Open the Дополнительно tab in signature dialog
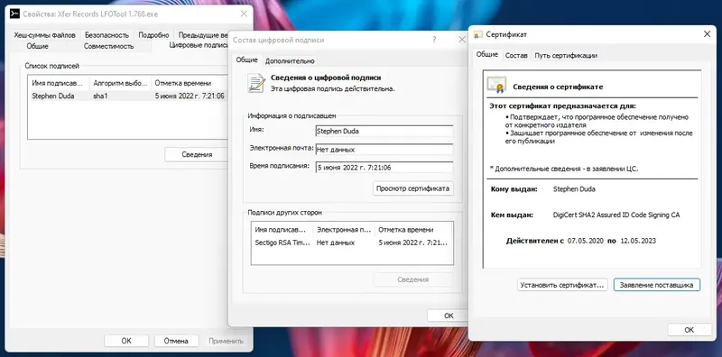This screenshot has width=722, height=357. click(290, 60)
